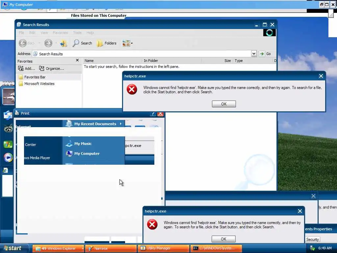Click the animated throbber logo in Search Results
This screenshot has width=337, height=253.
pyautogui.click(x=269, y=33)
